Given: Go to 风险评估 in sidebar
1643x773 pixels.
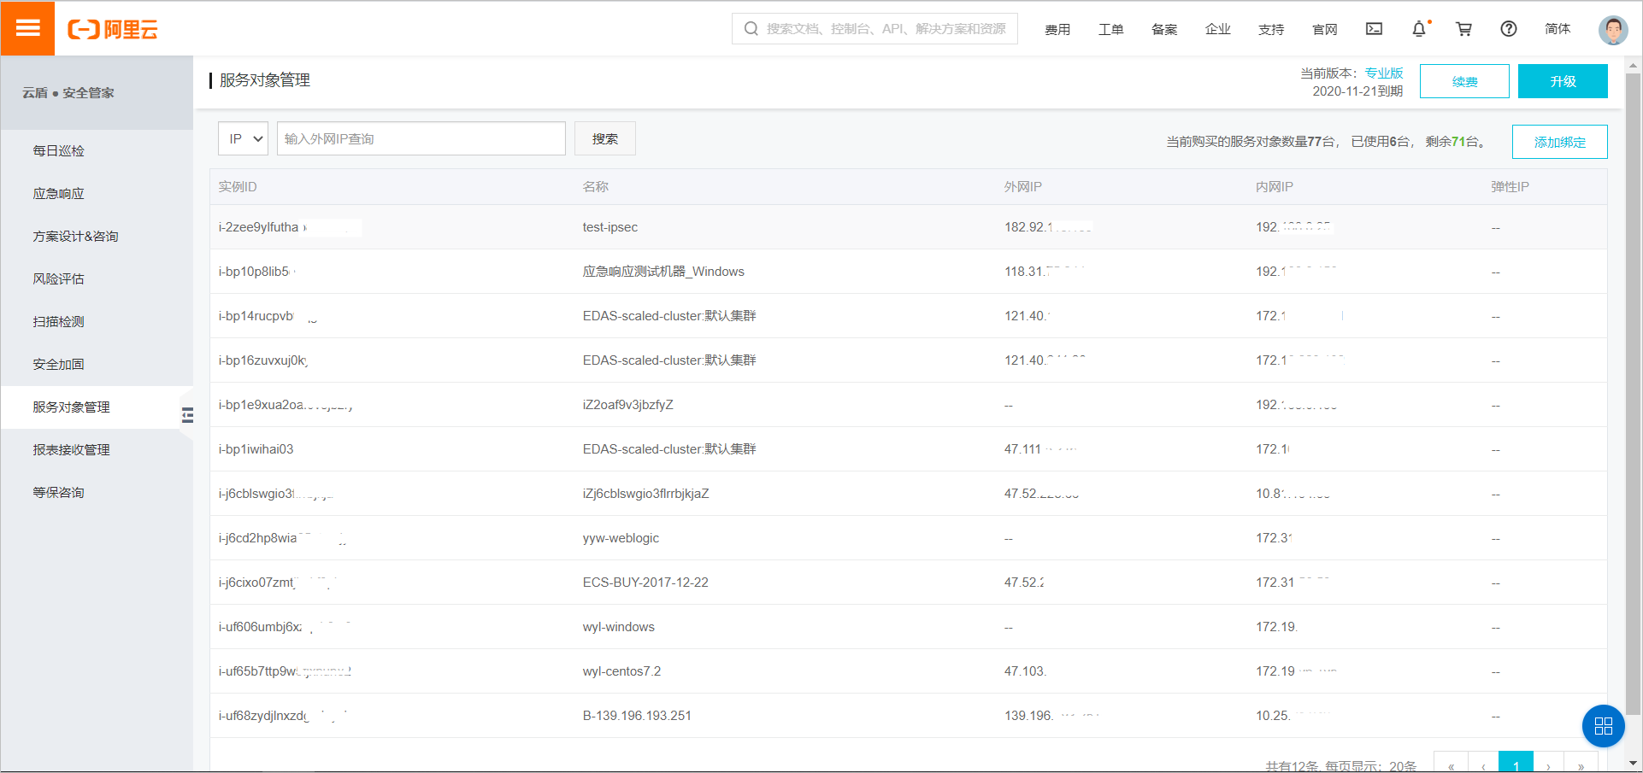Looking at the screenshot, I should coord(97,278).
